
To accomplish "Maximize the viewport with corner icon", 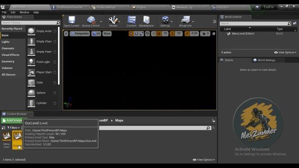I will 214,34.
